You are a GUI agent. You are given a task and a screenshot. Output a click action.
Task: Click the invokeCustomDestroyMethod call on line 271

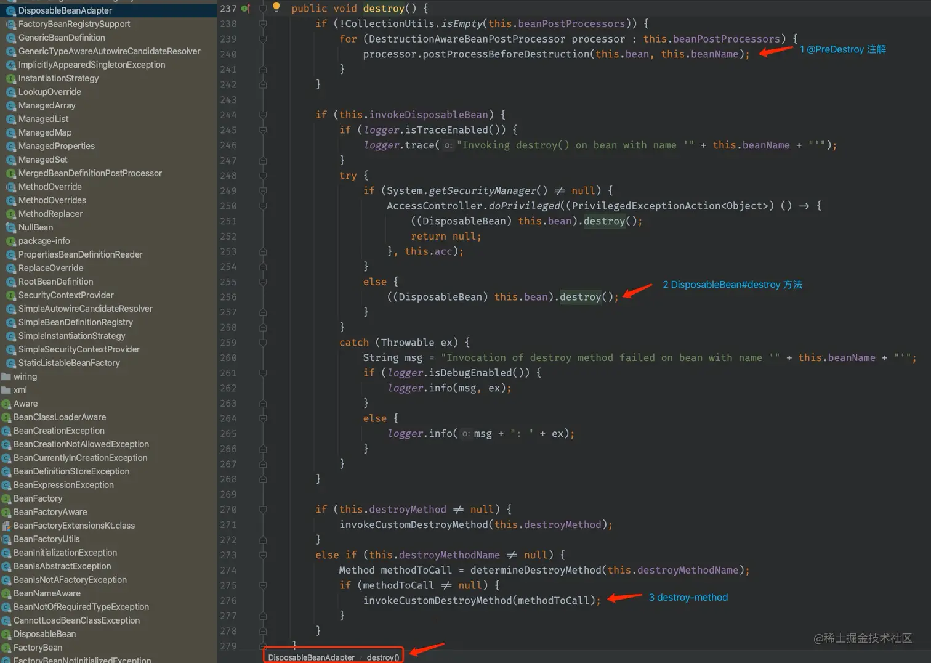(x=414, y=525)
